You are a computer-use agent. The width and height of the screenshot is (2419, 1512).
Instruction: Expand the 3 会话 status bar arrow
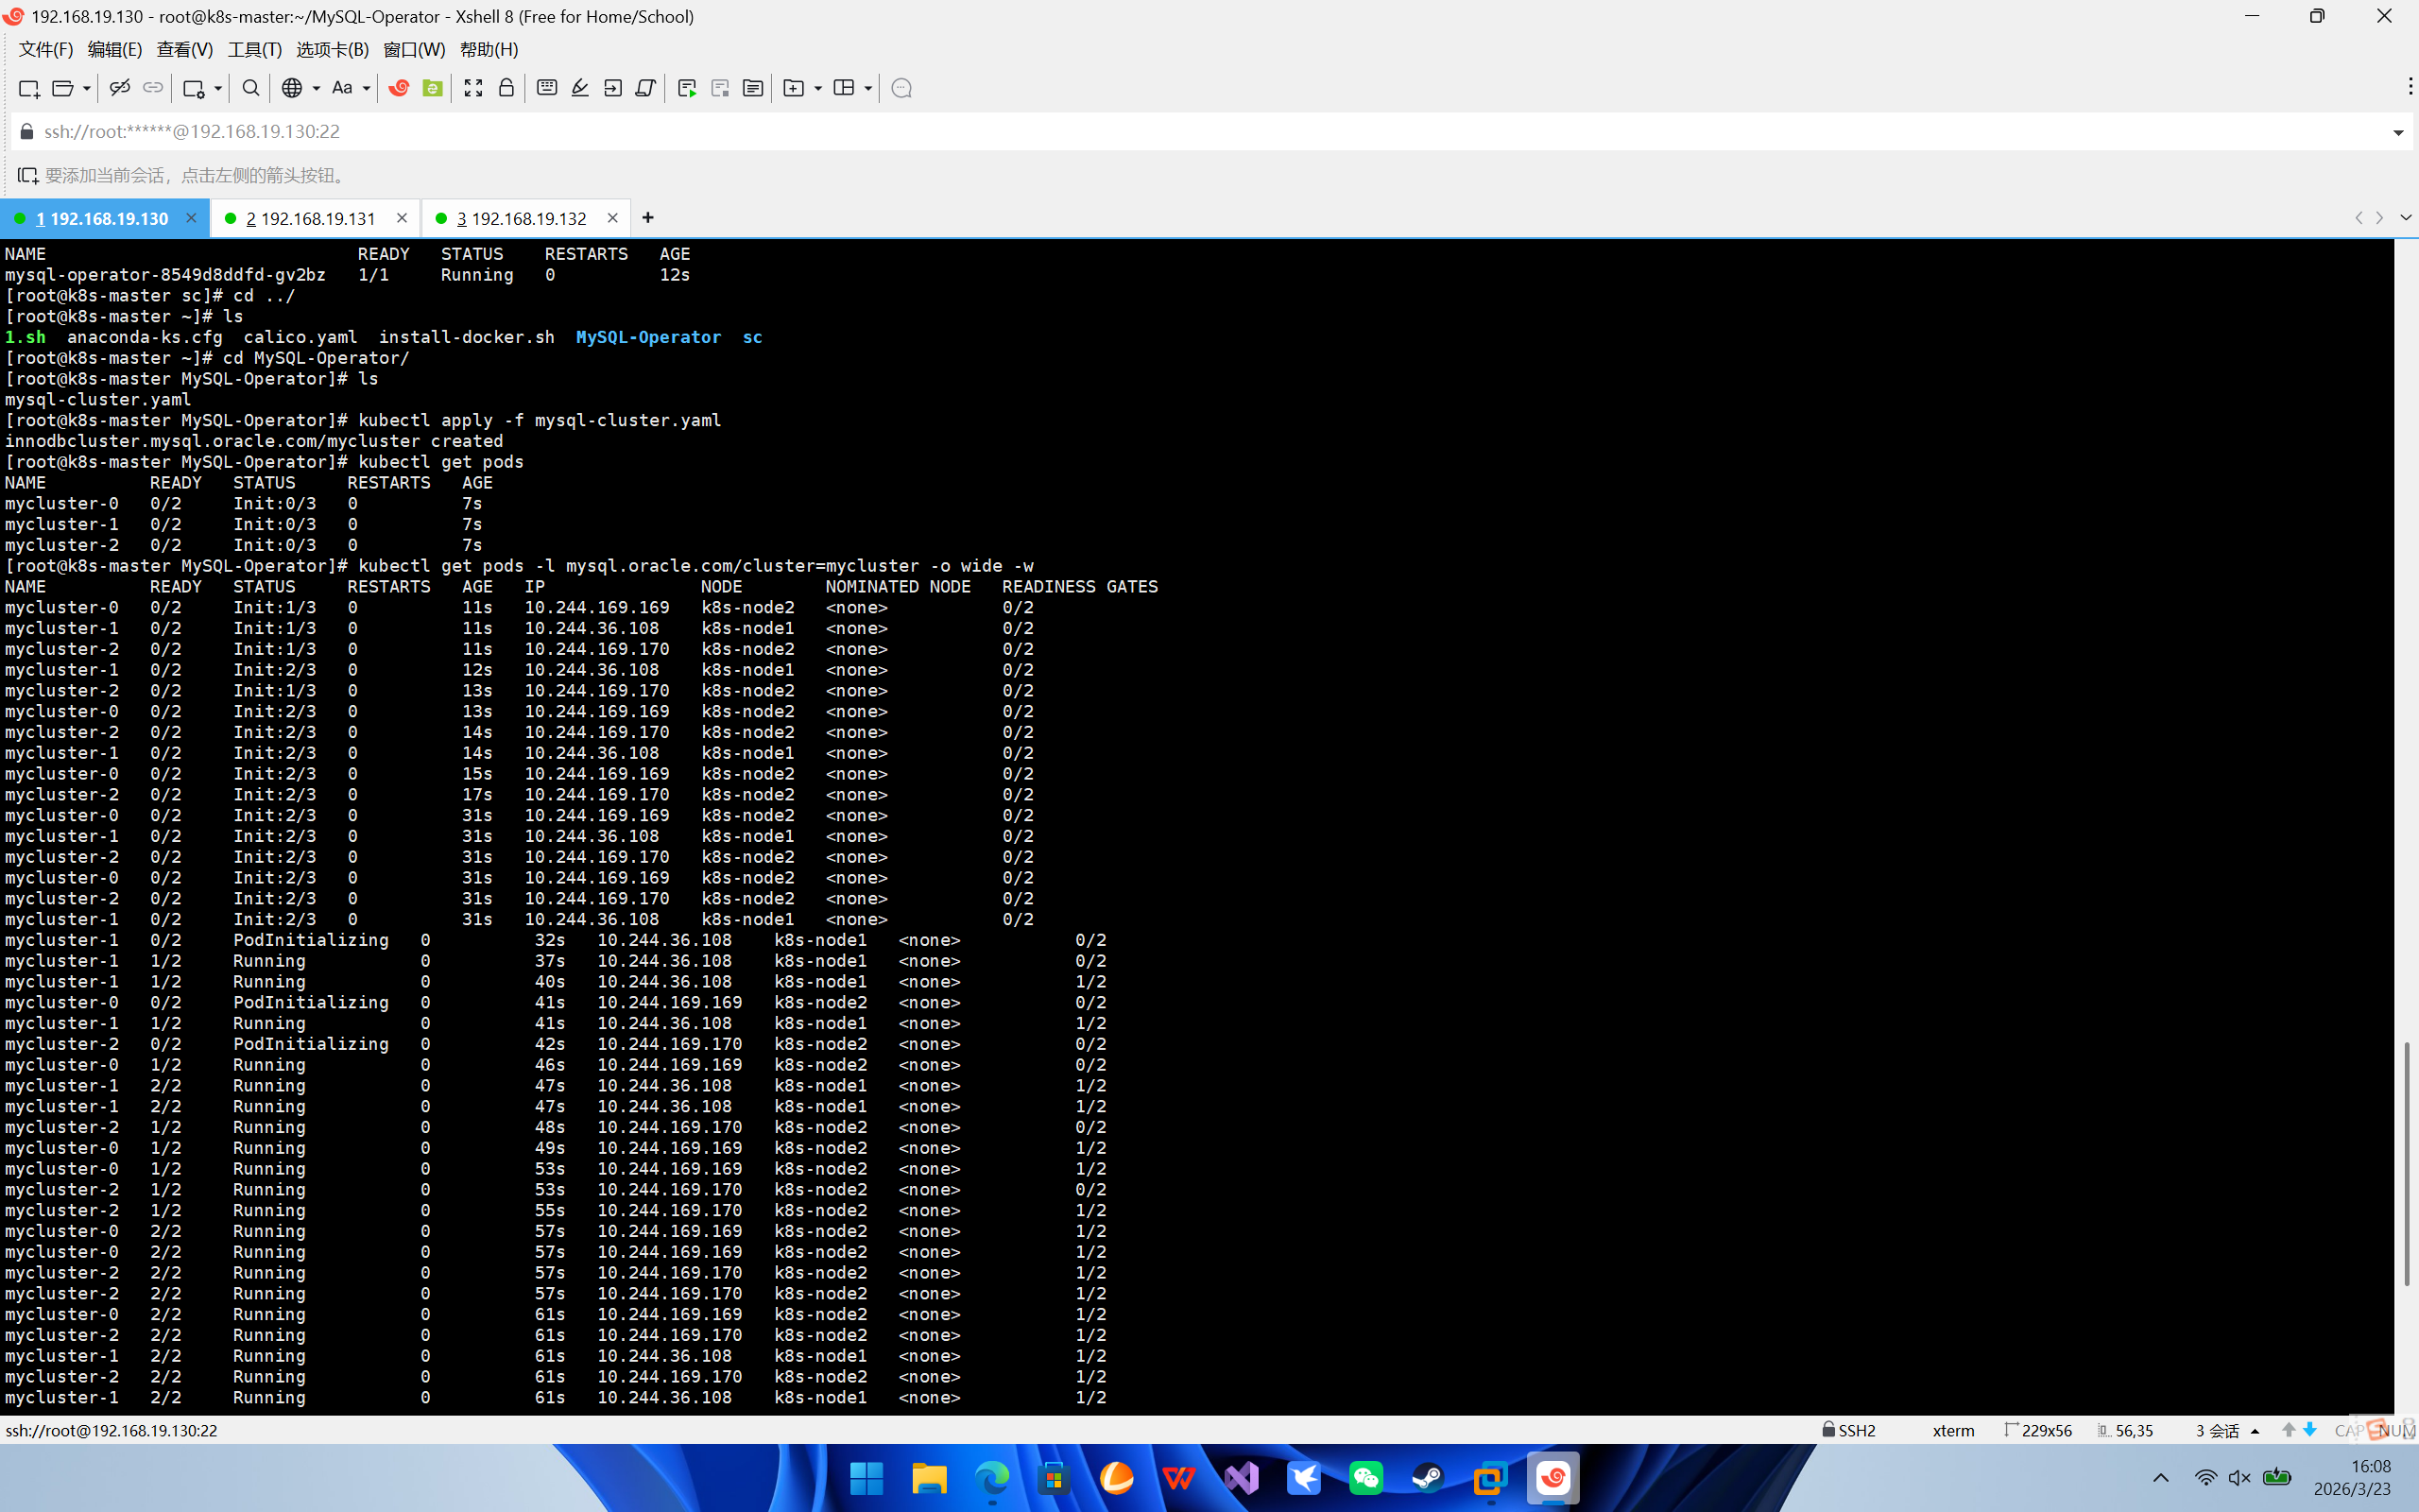coord(2256,1431)
